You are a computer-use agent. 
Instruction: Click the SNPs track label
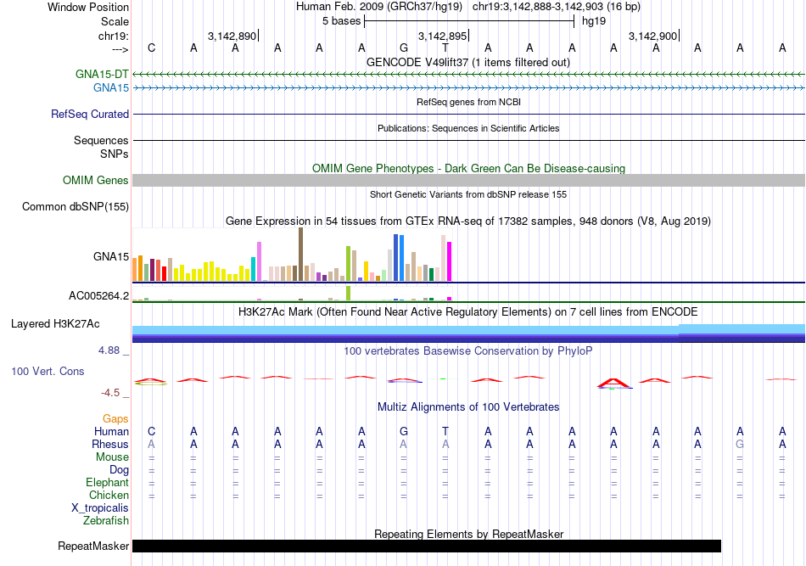point(115,154)
